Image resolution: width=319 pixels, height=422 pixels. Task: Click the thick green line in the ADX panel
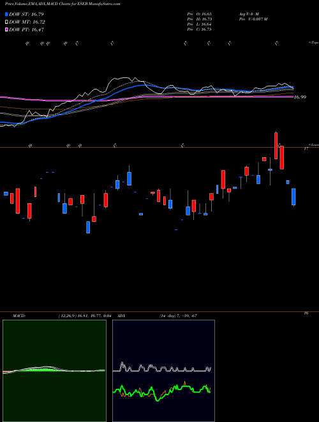click(x=161, y=395)
